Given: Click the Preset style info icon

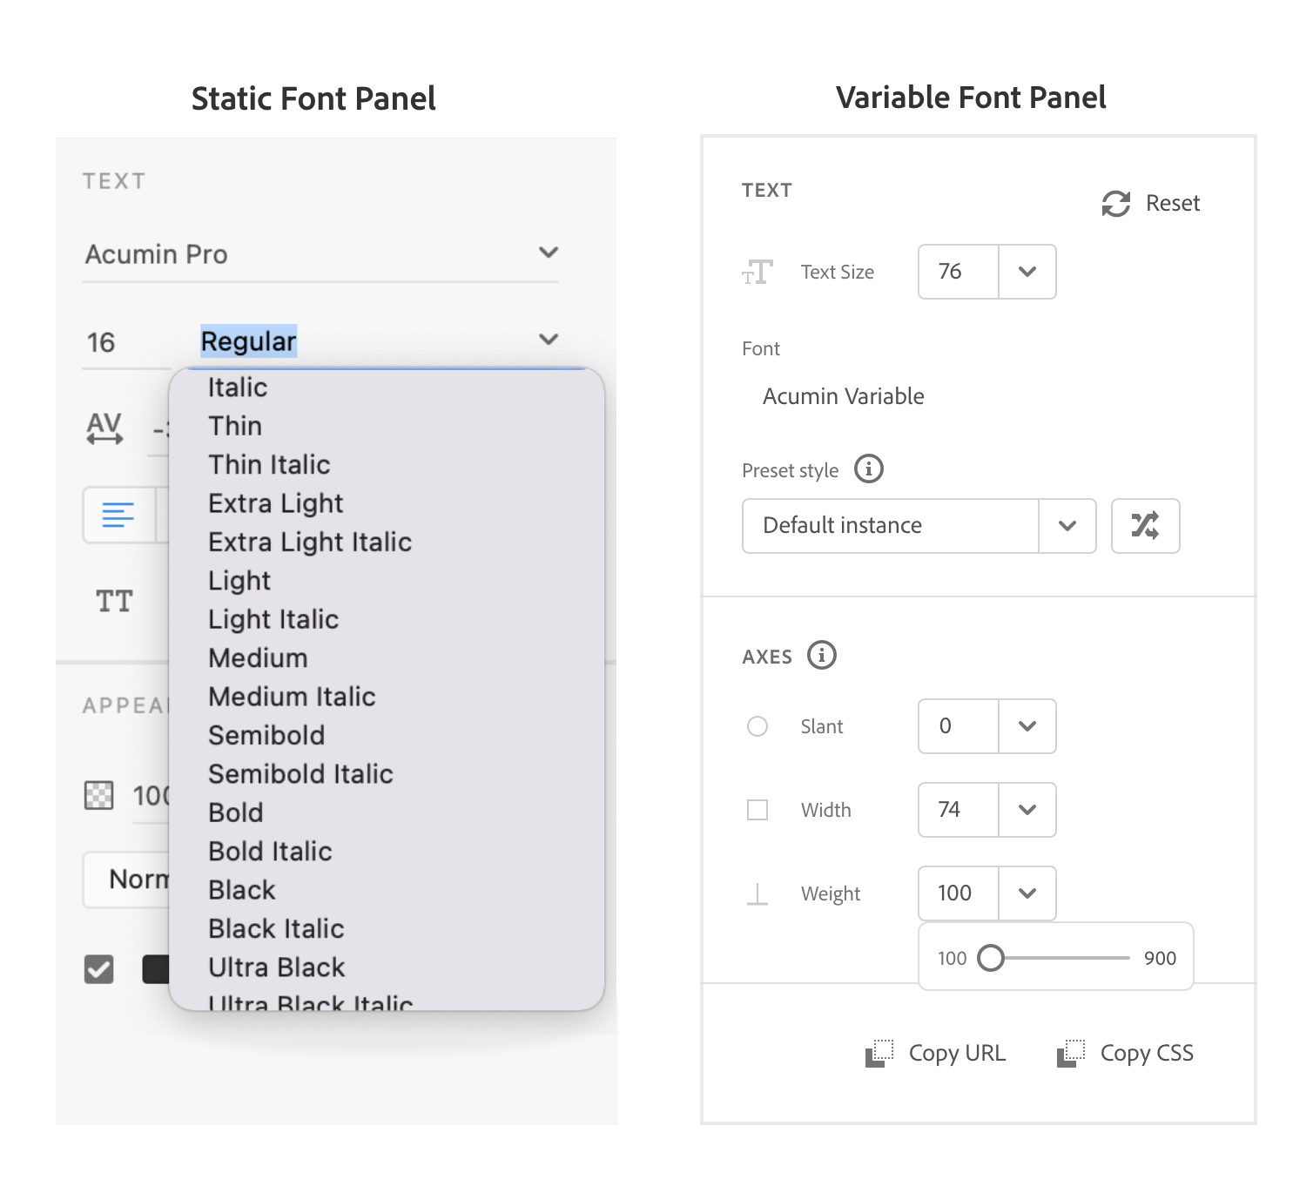Looking at the screenshot, I should coord(867,469).
